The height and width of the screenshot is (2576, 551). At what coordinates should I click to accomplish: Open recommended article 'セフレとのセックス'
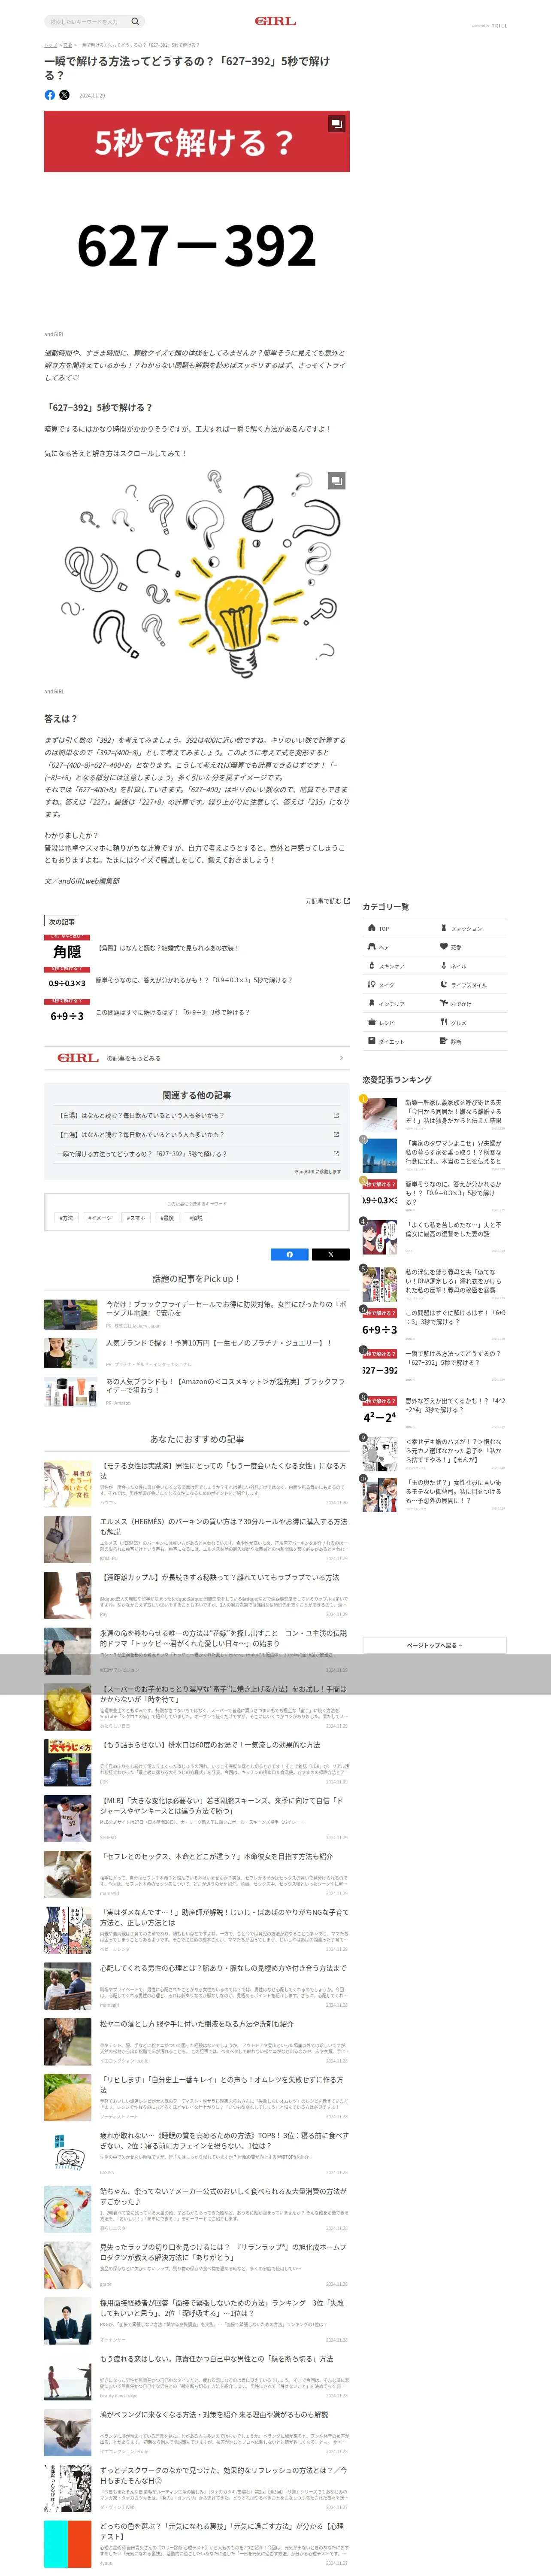pyautogui.click(x=197, y=1874)
